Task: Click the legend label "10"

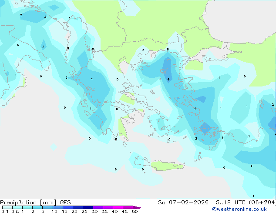Action: coord(54,211)
